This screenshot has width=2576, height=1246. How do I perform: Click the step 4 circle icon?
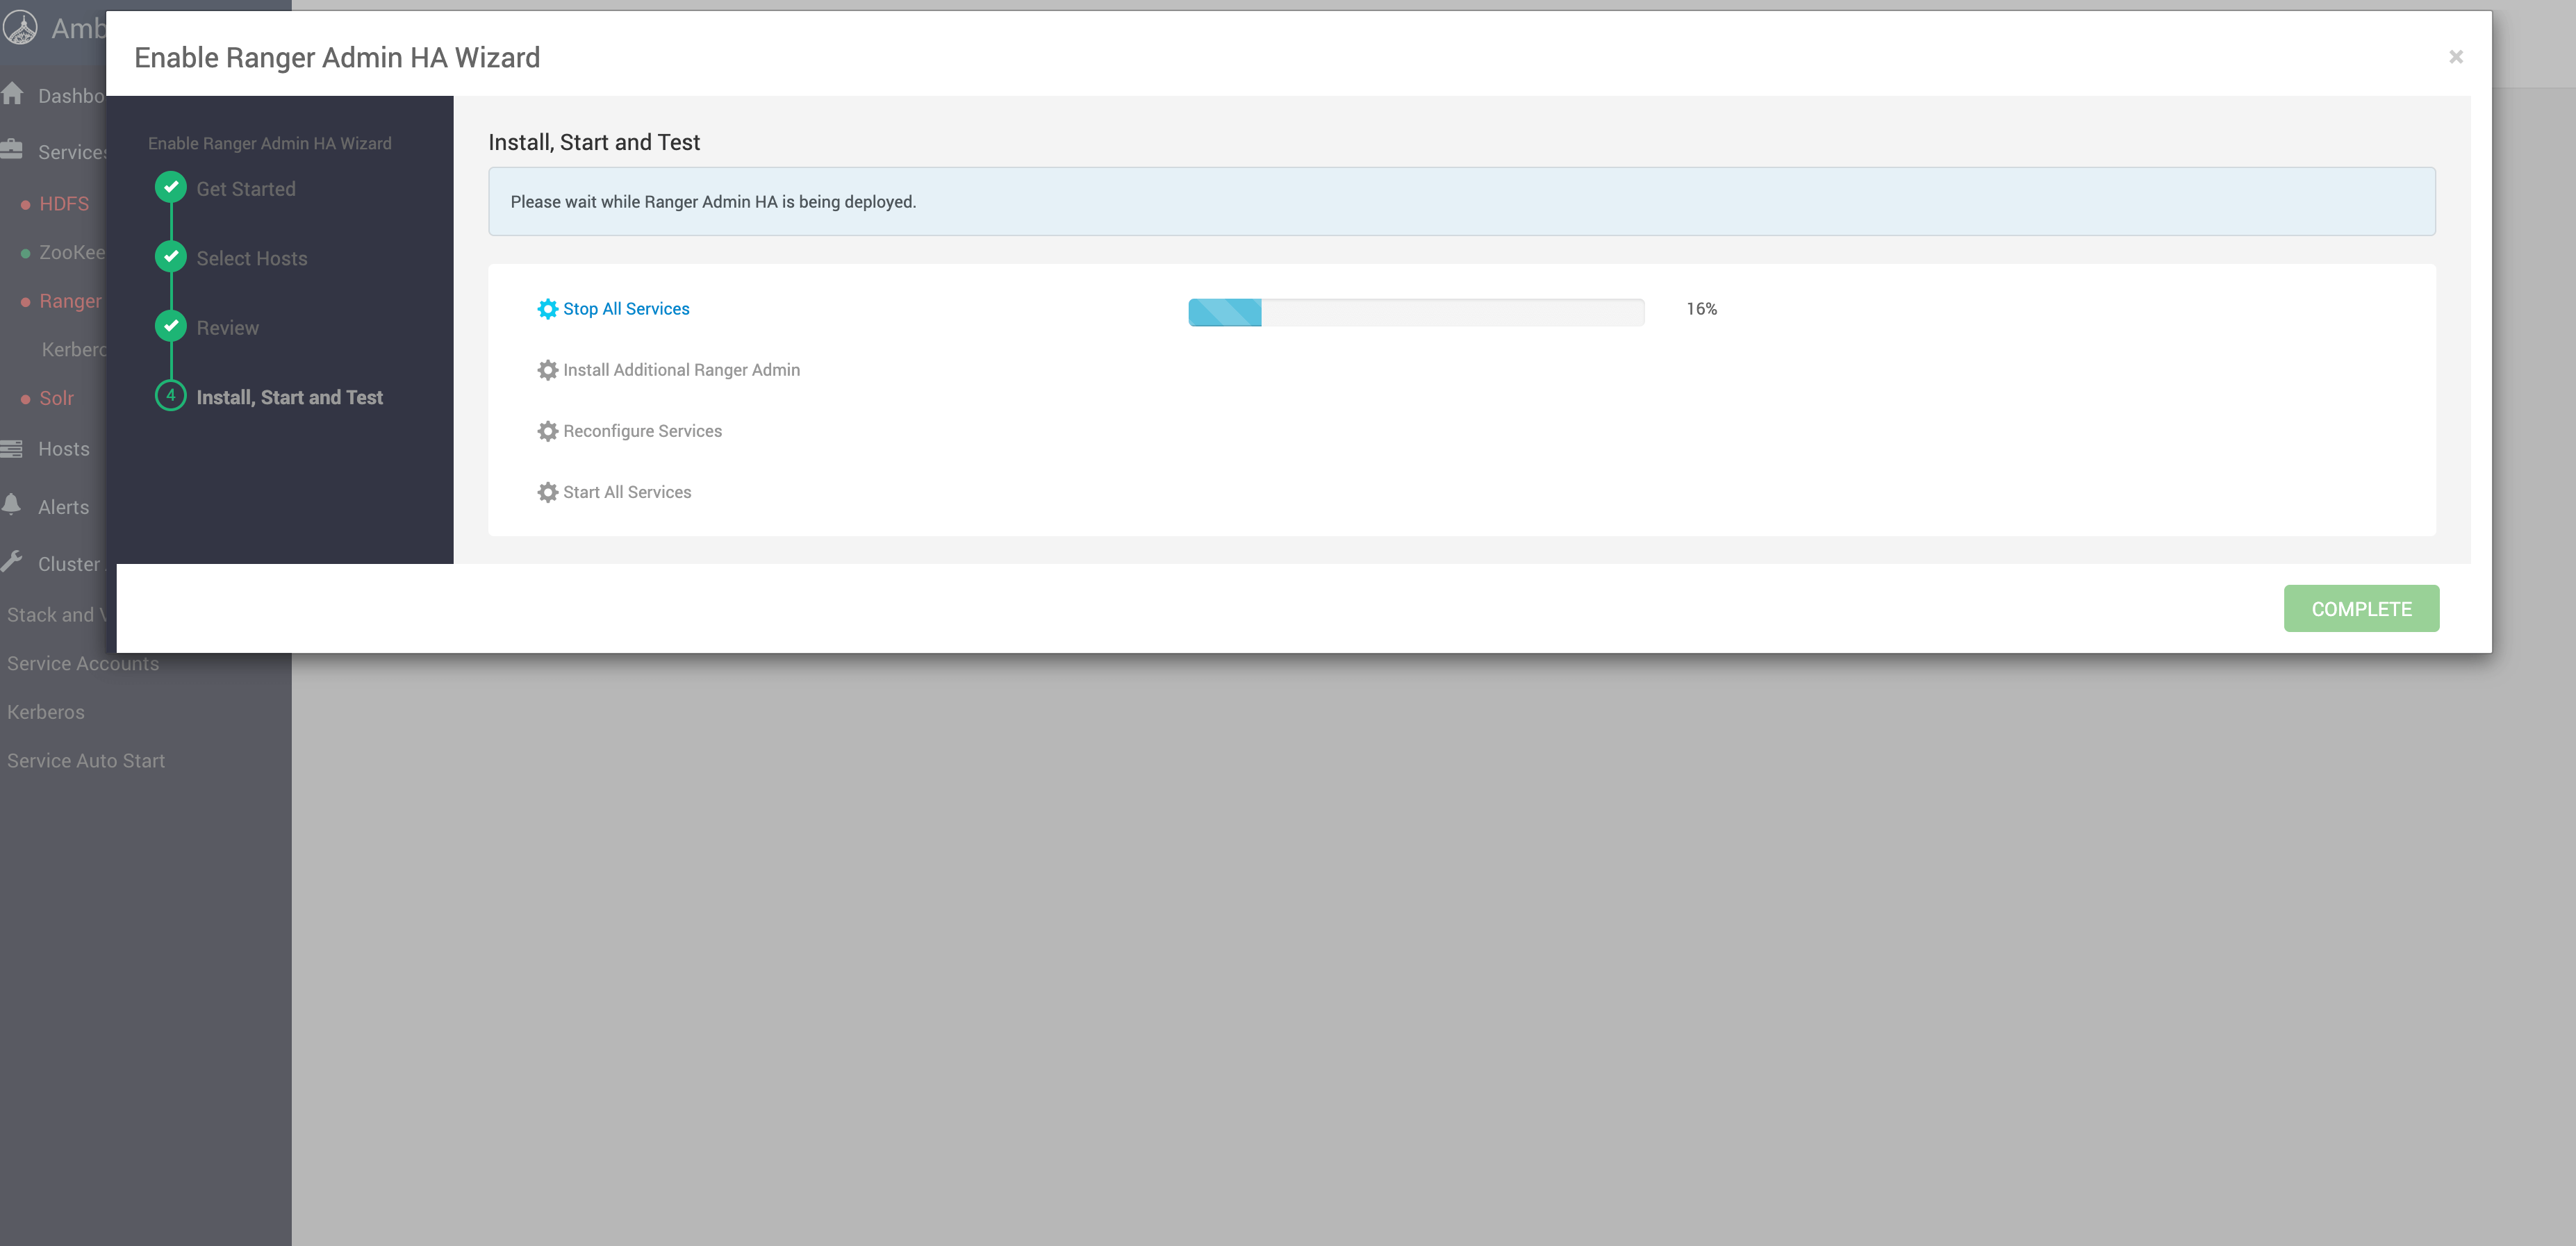click(x=171, y=396)
